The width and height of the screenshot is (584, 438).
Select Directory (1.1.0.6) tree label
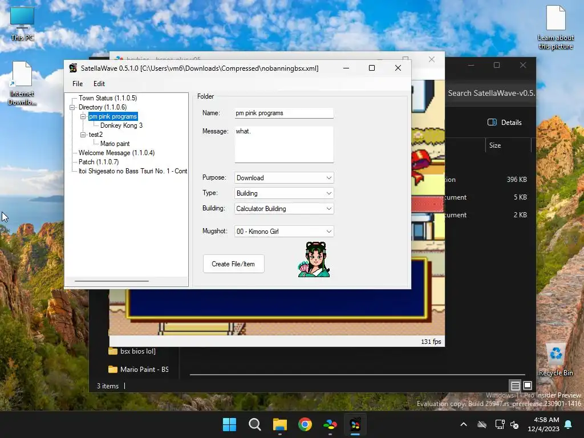103,107
